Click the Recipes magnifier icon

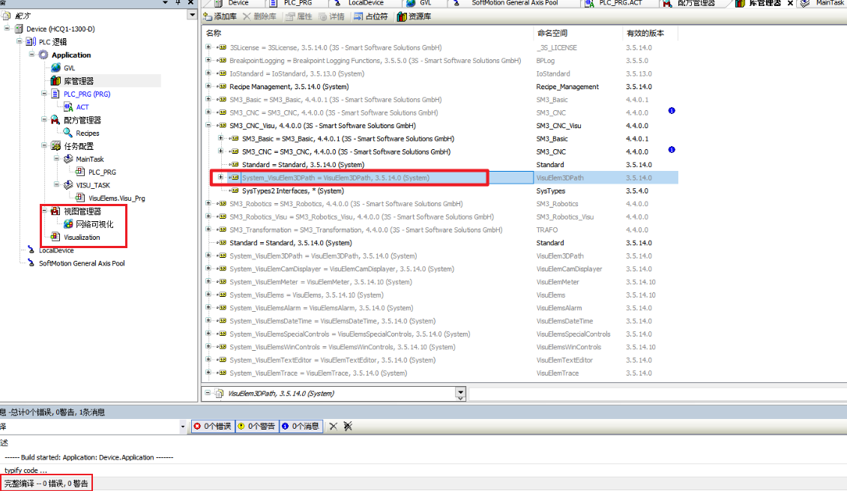click(67, 133)
